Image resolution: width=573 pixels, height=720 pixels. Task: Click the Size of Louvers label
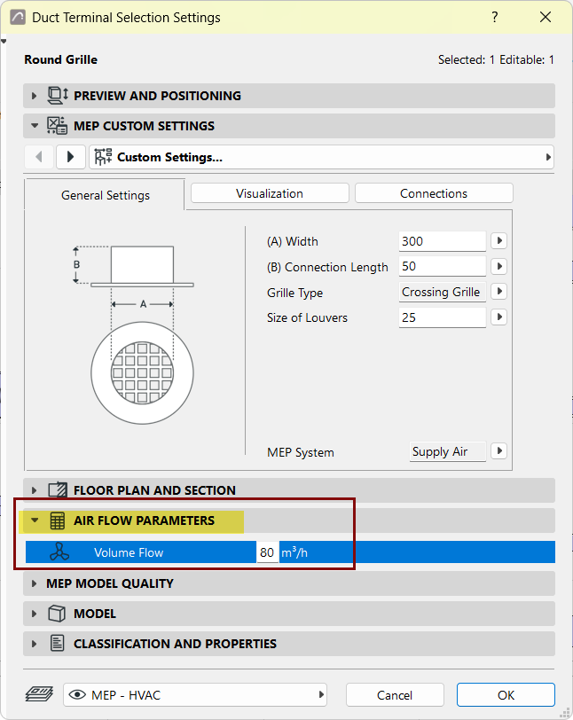point(307,317)
